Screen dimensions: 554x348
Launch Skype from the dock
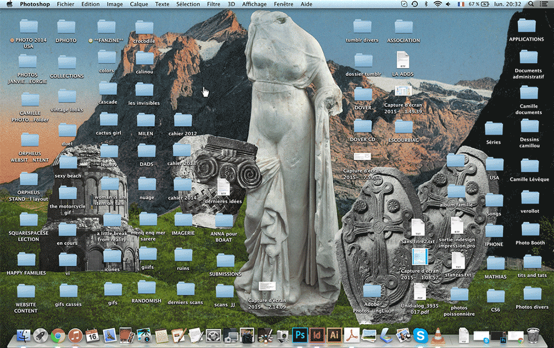click(420, 335)
